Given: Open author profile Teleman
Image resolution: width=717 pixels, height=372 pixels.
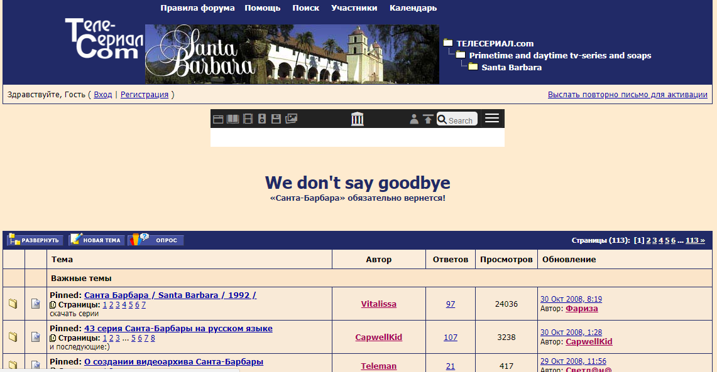Looking at the screenshot, I should (379, 366).
